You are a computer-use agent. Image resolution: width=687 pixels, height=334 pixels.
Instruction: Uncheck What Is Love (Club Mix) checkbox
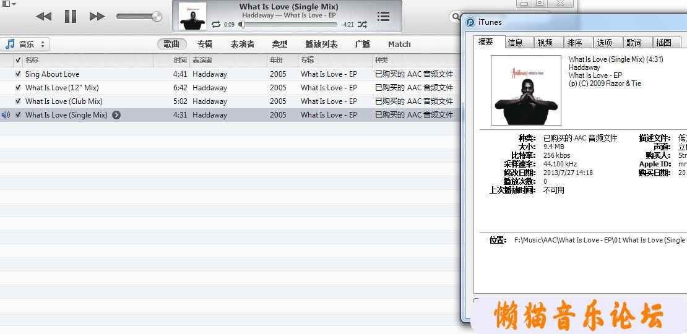(18, 101)
